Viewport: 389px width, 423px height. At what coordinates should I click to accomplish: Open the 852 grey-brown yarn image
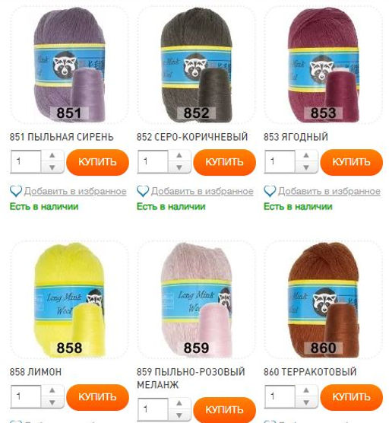(196, 65)
